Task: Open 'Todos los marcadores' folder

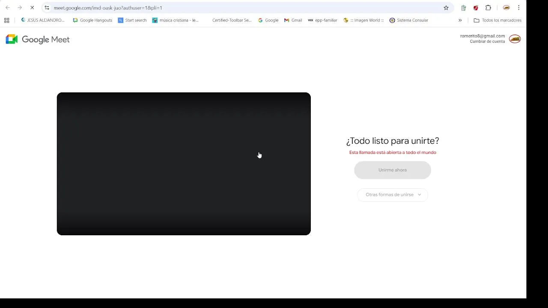Action: 497,20
